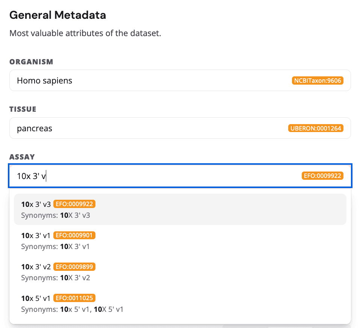Click the EFO:0009922 badge next to 10x 3' v3
This screenshot has width=360, height=328.
pyautogui.click(x=74, y=204)
